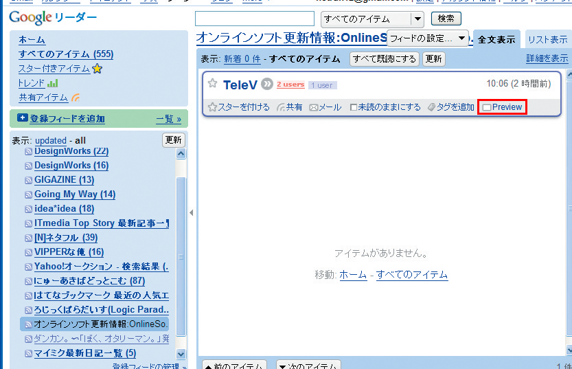Click feed icon beside はてなブックマーク

[28, 296]
